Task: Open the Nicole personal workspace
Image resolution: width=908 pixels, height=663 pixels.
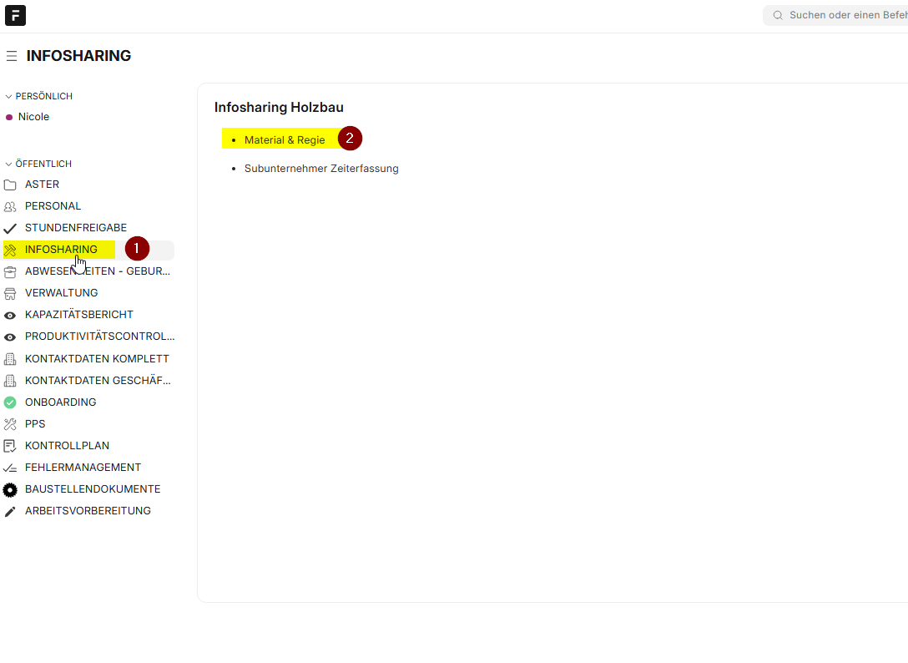Action: [33, 117]
